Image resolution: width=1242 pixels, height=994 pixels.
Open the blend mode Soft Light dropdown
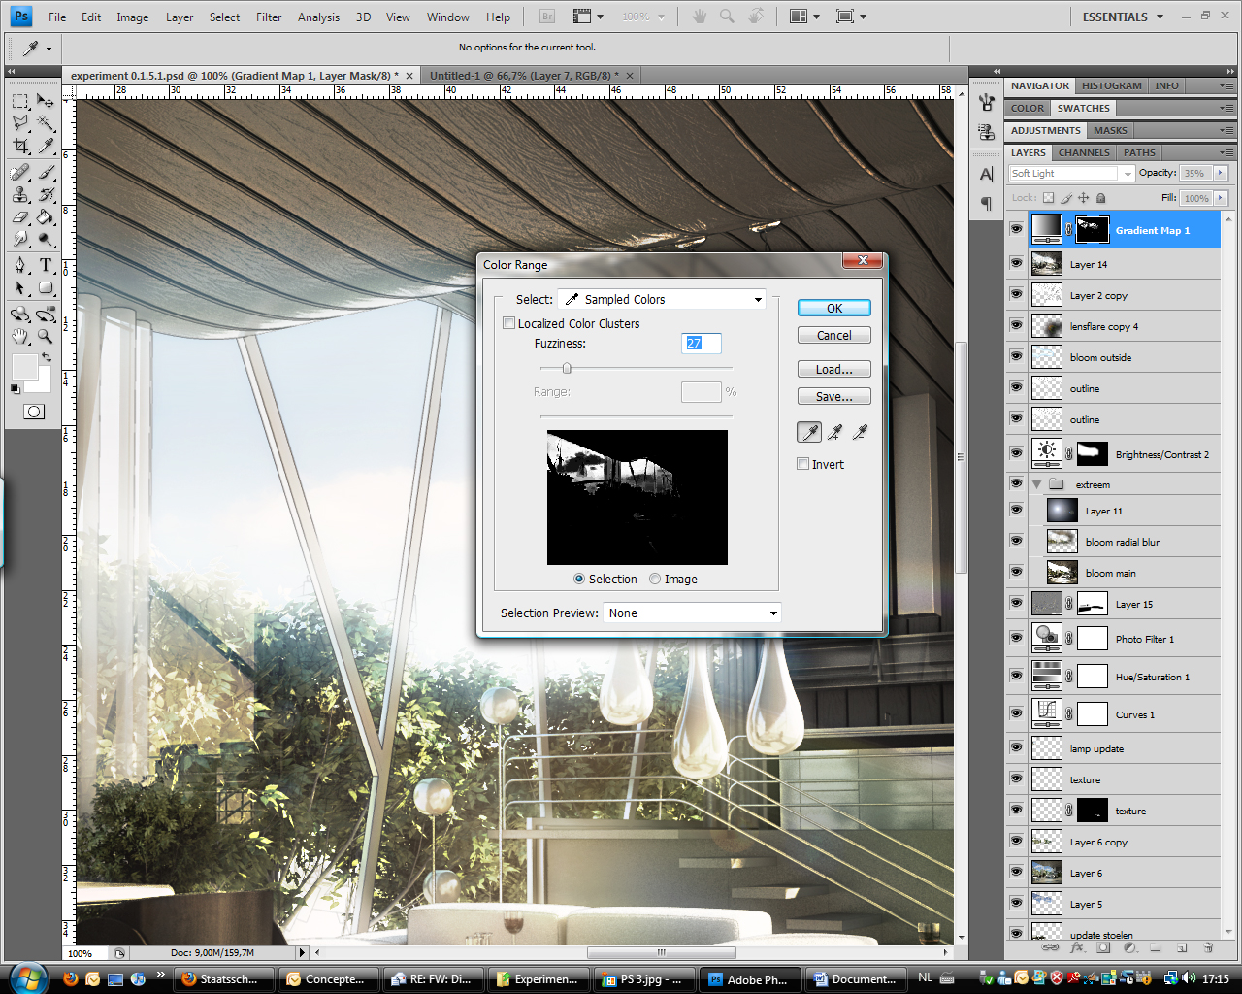click(x=1071, y=173)
